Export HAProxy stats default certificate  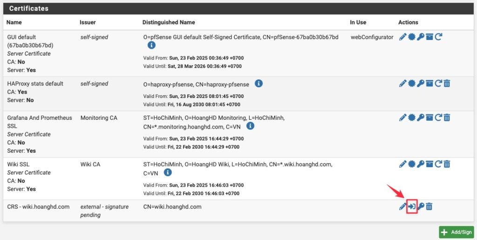click(x=412, y=84)
